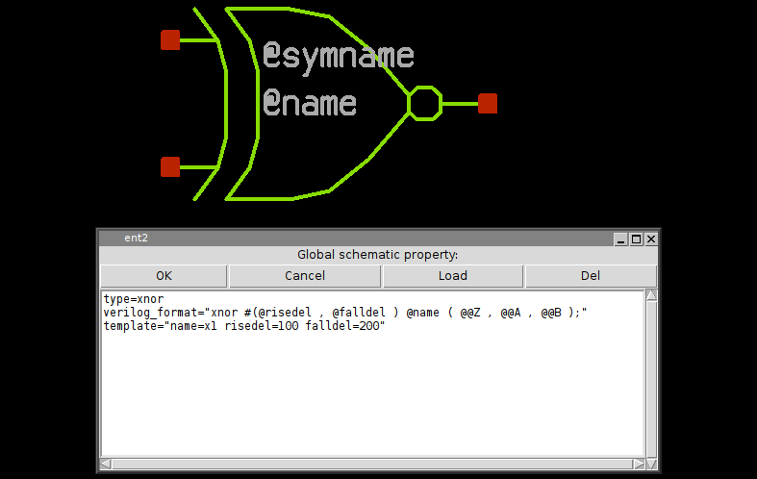Viewport: 757px width, 479px height.
Task: Click the upper-left red input pin
Action: tap(170, 39)
